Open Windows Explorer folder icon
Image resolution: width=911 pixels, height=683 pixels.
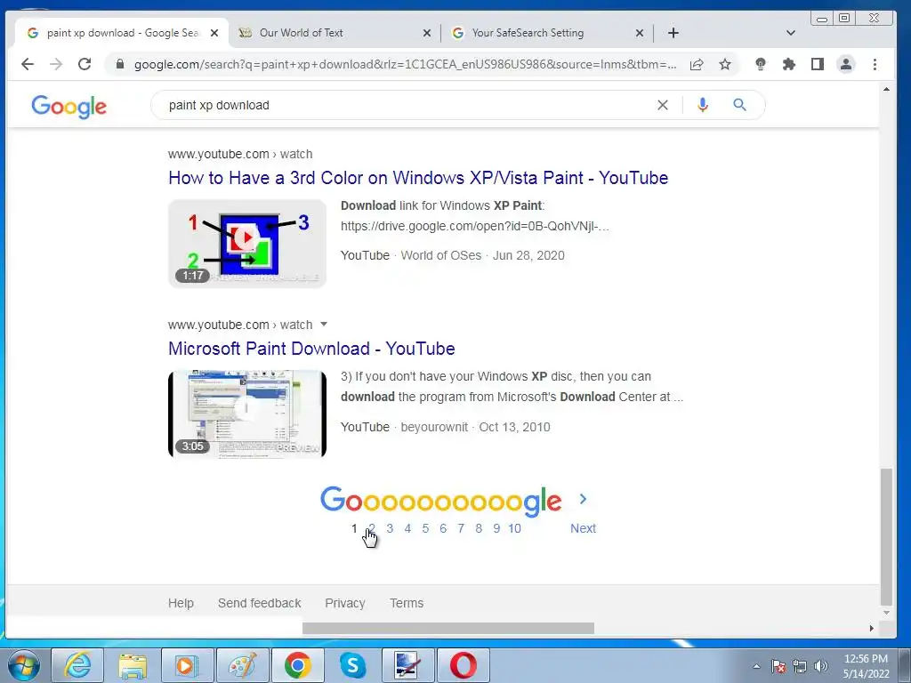(x=133, y=665)
